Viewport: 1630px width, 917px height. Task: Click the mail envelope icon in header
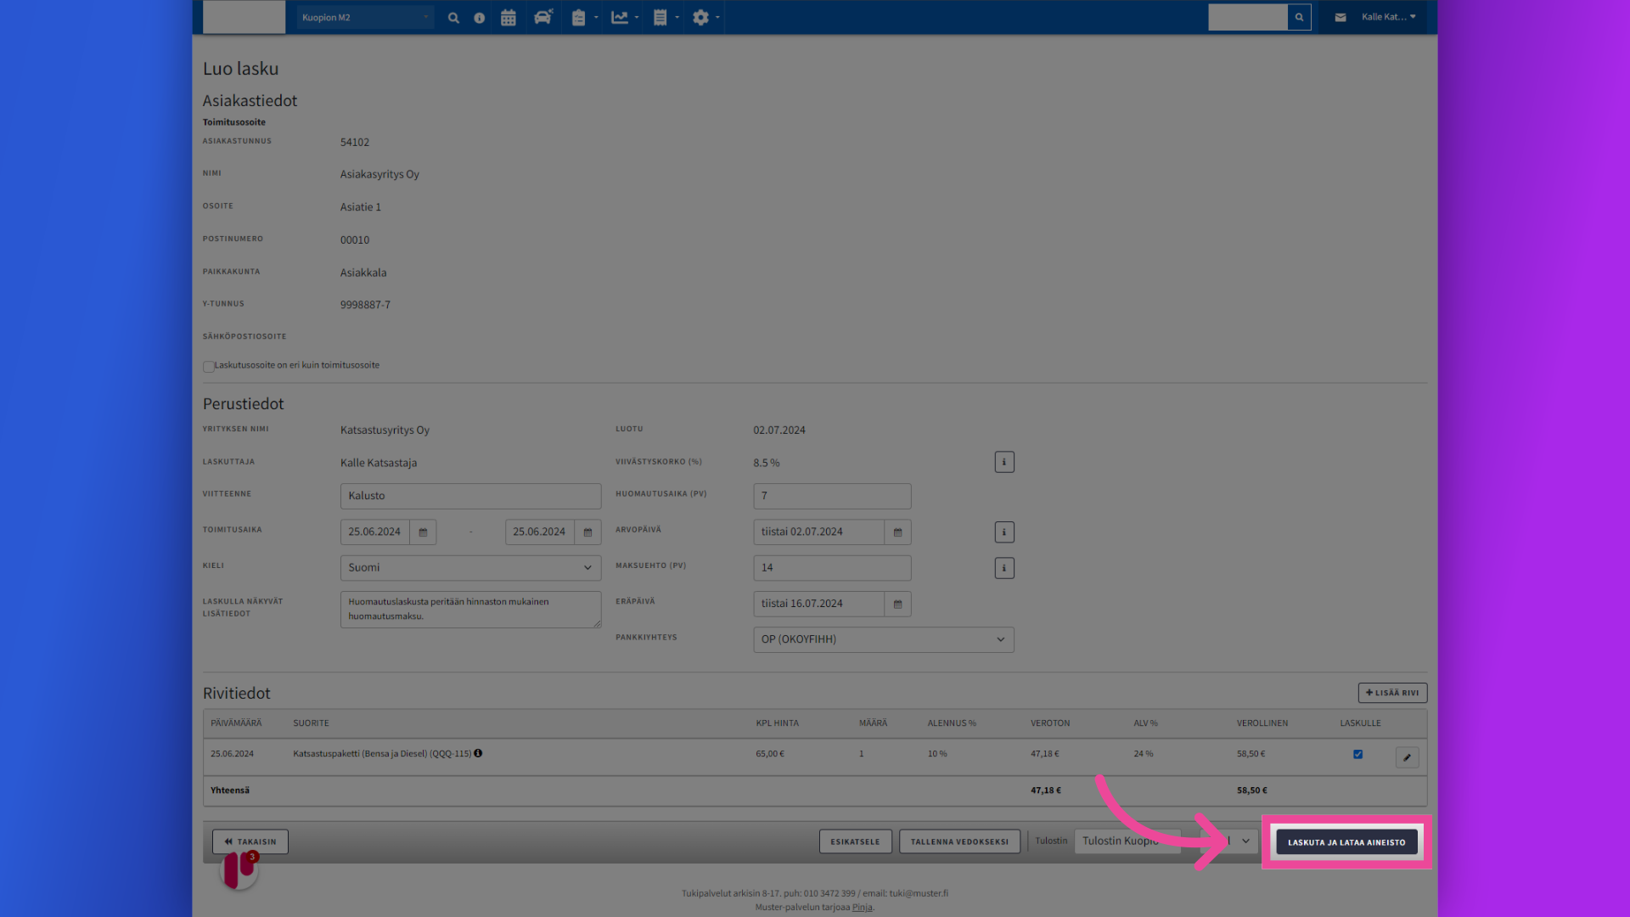coord(1341,17)
